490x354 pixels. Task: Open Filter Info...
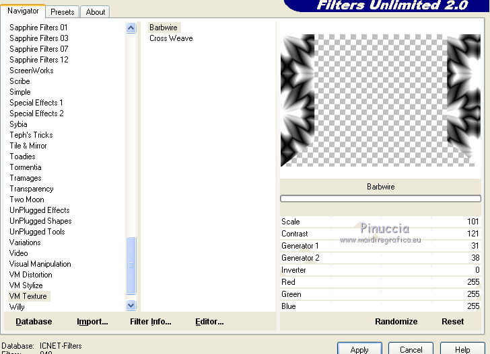pyautogui.click(x=151, y=322)
